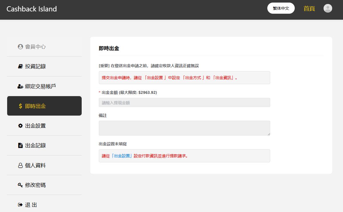Click the 出金金額 (最大限度: $2963.92) label

coord(129,92)
